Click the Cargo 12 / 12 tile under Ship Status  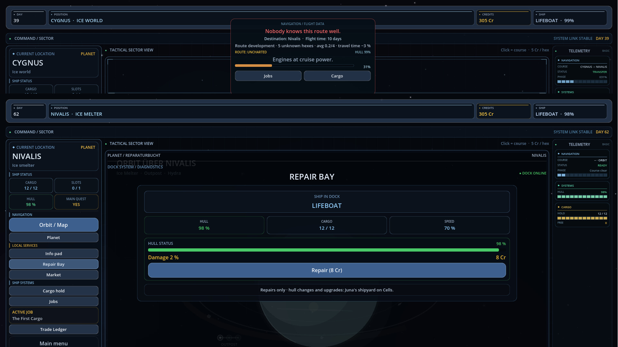[31, 185]
